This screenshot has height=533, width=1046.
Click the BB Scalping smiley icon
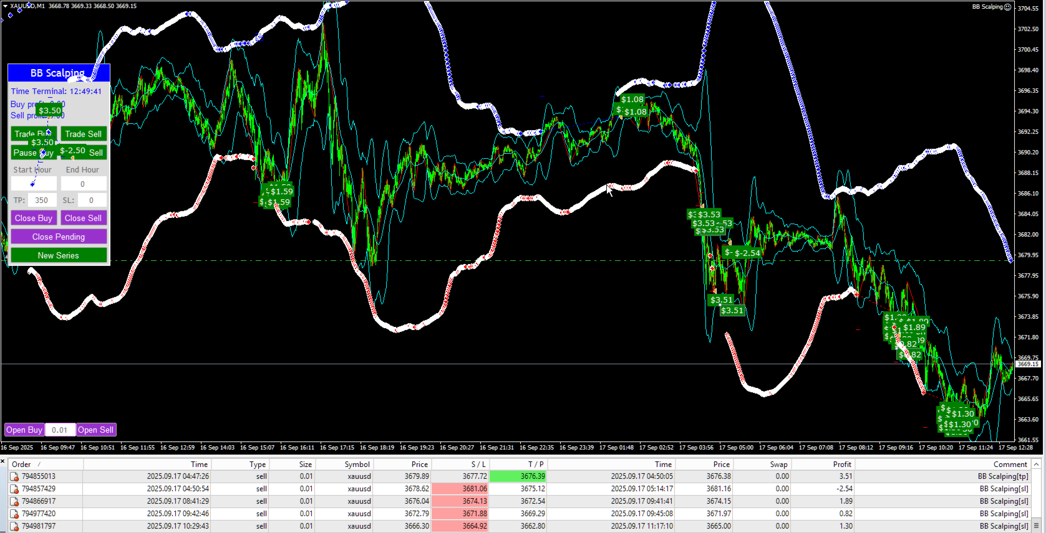[x=1007, y=7]
